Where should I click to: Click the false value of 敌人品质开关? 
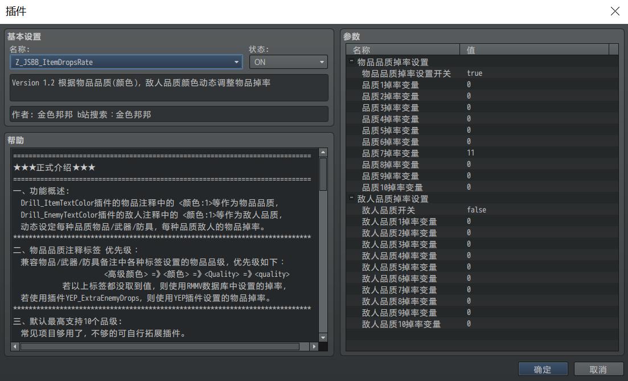[477, 210]
